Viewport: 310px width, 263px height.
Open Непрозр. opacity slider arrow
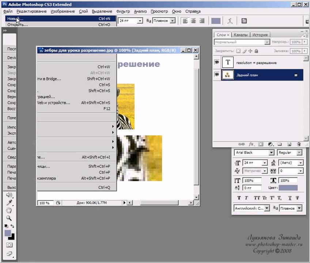pyautogui.click(x=305, y=42)
